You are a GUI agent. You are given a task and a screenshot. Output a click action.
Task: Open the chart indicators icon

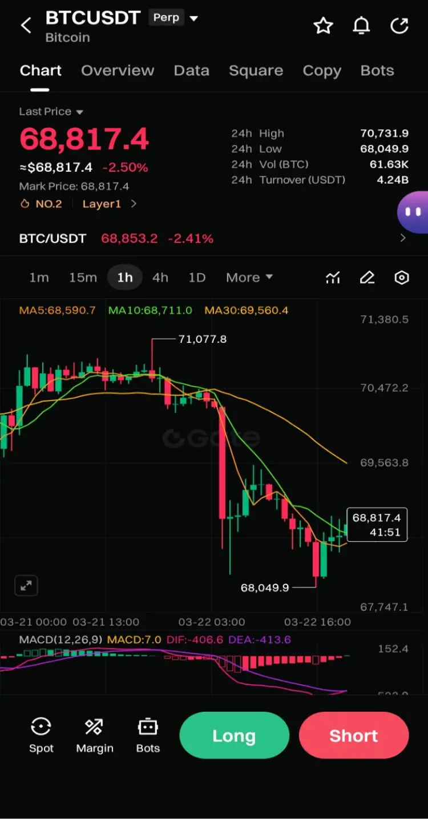click(x=333, y=278)
